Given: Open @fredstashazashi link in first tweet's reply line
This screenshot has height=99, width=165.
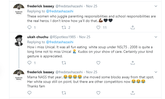Looking at the screenshot, I should tap(60, 11).
